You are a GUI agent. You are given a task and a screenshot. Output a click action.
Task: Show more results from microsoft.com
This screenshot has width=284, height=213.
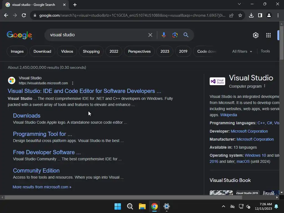click(x=42, y=187)
